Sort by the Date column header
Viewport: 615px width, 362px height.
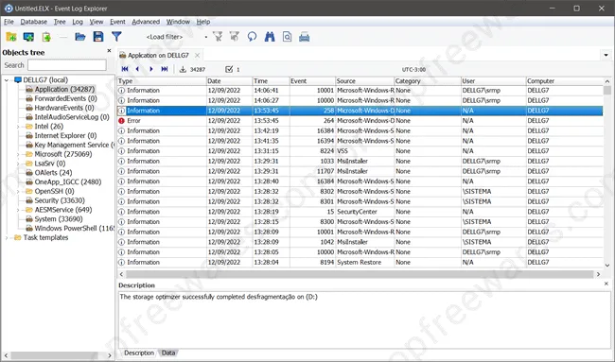pyautogui.click(x=230, y=81)
